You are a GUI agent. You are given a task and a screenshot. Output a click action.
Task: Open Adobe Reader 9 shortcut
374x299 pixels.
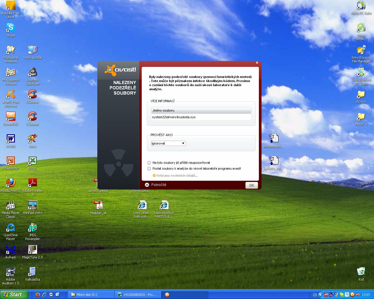tap(32, 183)
